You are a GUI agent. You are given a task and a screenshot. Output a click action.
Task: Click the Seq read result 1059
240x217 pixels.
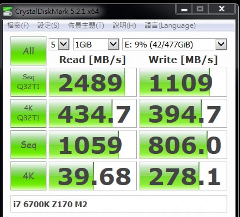93,145
